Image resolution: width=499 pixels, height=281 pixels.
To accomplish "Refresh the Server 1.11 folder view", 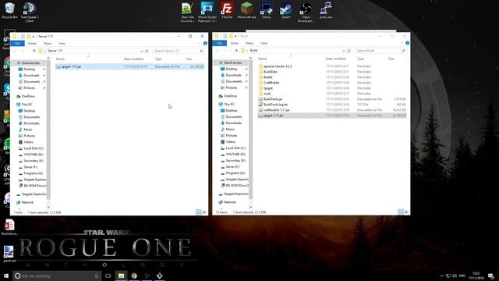I will 147,51.
